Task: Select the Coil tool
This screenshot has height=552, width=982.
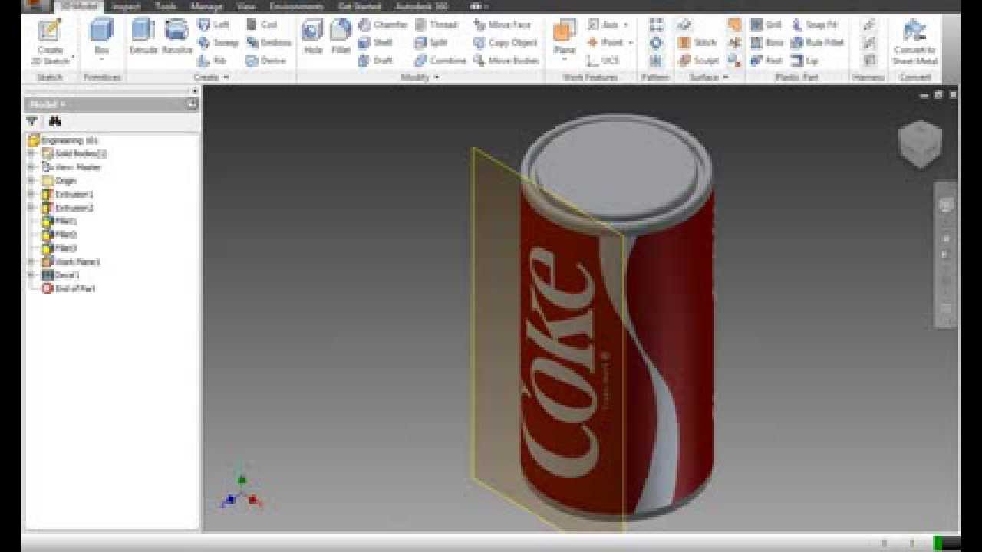Action: 262,25
